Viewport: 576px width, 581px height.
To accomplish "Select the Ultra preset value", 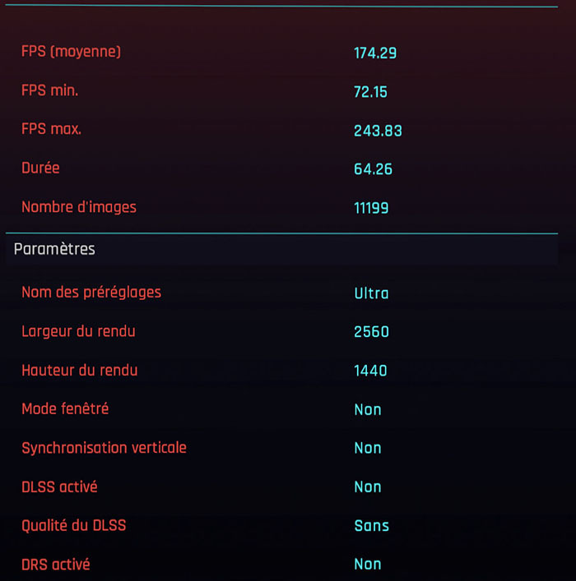I will click(x=371, y=293).
